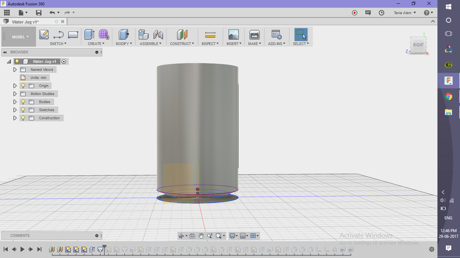Click the Measure ruler icon
Screen dimensions: 460x258
pos(210,35)
